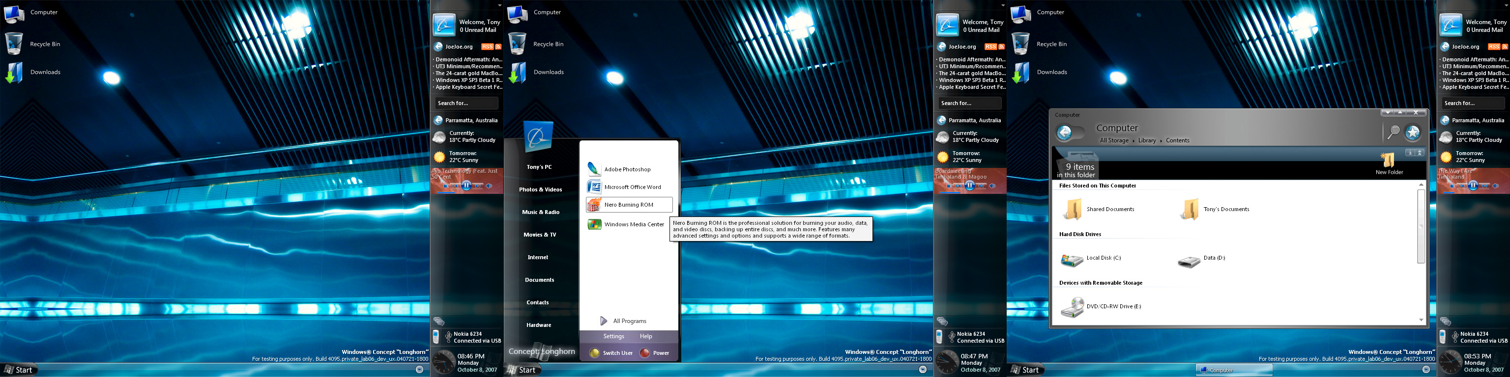The height and width of the screenshot is (377, 1510).
Task: Open mail icon beside Welcome, Tony in 08:46 PM sidebar
Action: 444,25
